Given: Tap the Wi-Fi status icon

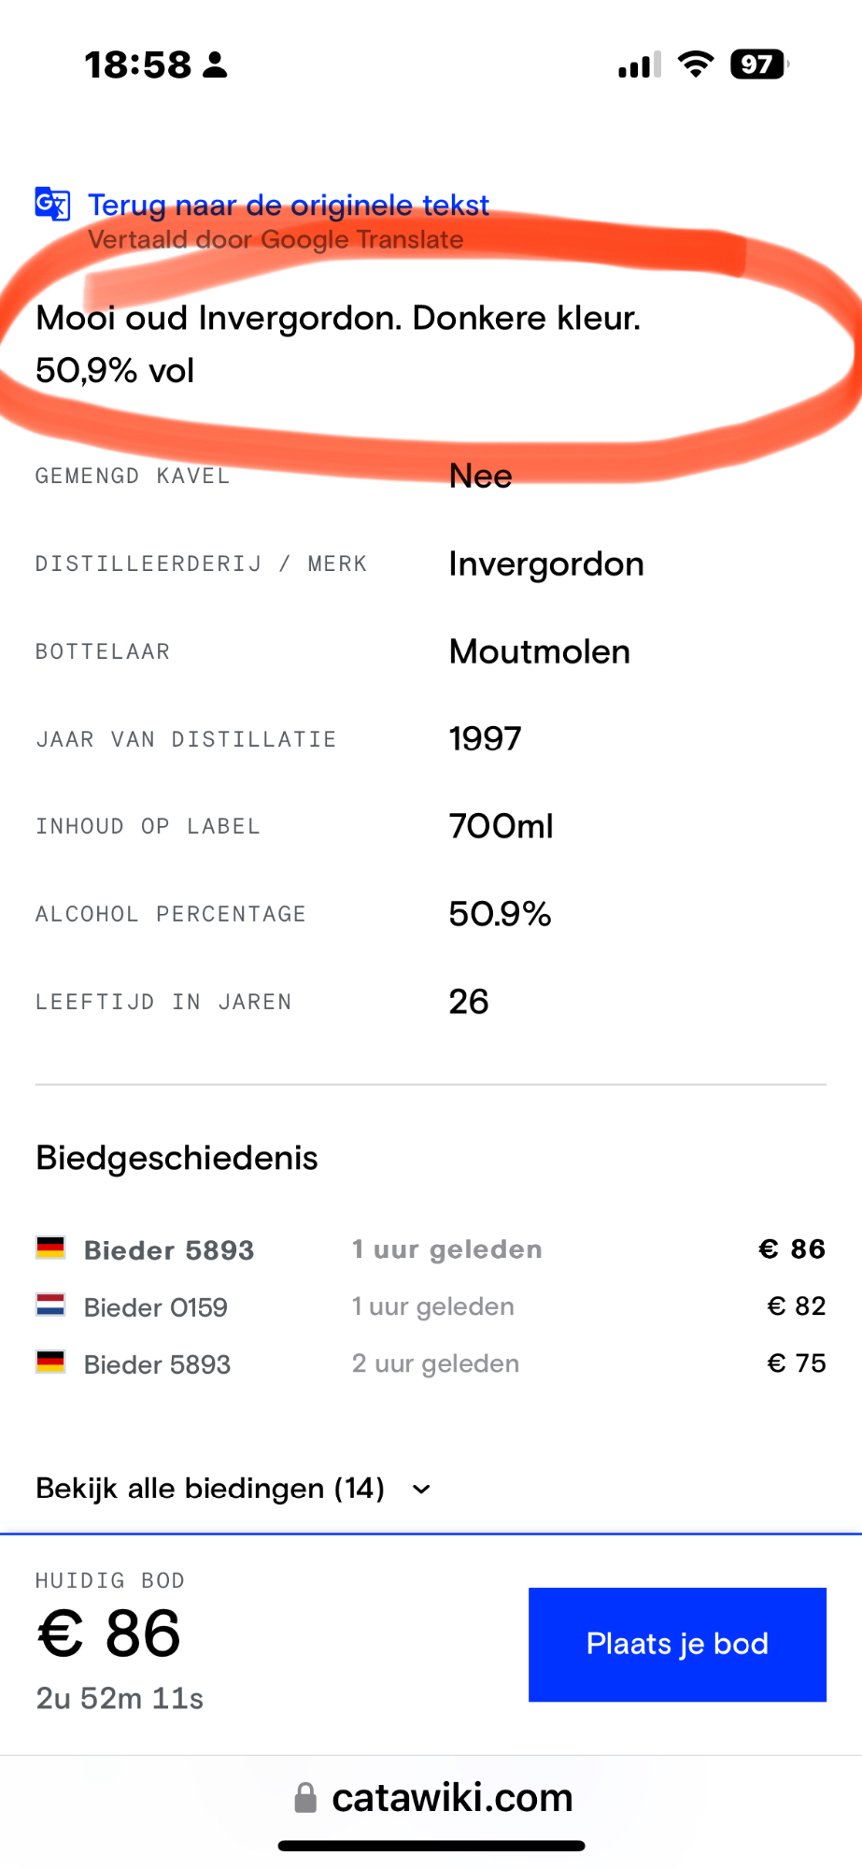Looking at the screenshot, I should pos(696,64).
